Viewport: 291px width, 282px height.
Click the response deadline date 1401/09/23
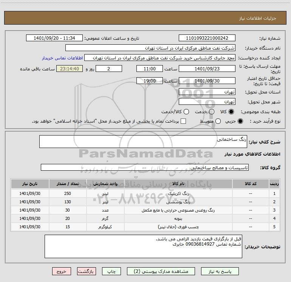pyautogui.click(x=207, y=69)
